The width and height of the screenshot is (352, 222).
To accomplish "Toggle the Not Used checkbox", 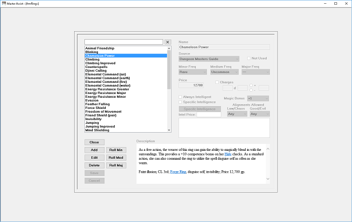I will click(x=249, y=58).
